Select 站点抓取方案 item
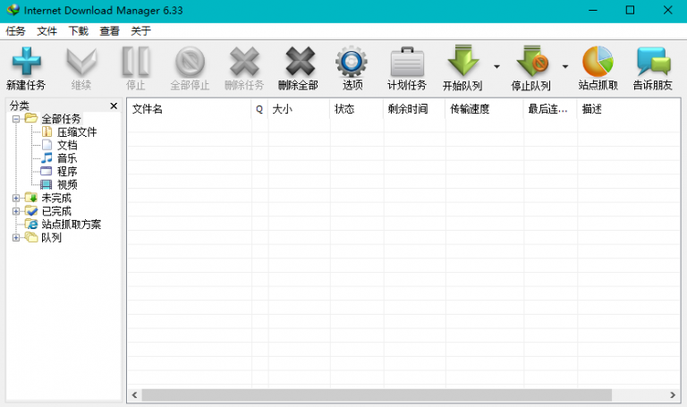The height and width of the screenshot is (407, 687). 71,225
